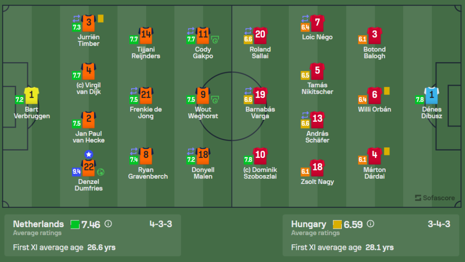Click the green Netherlands average rating swatch
The height and width of the screenshot is (262, 465).
[x=75, y=225]
